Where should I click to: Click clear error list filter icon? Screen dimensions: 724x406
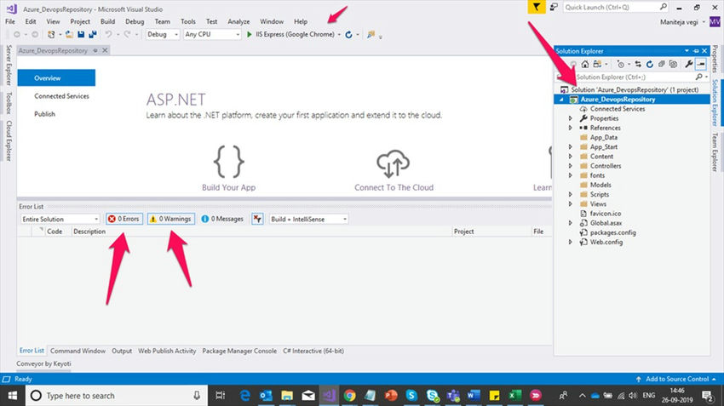point(257,219)
